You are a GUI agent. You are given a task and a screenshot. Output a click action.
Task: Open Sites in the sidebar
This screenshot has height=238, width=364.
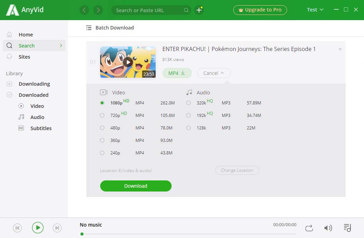coord(34,57)
